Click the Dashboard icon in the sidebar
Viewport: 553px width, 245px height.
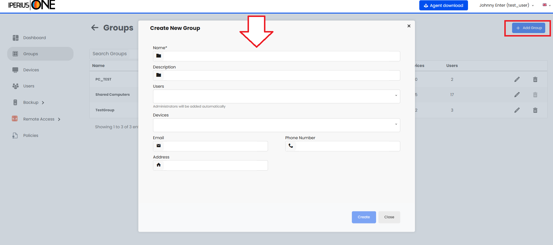(x=16, y=38)
